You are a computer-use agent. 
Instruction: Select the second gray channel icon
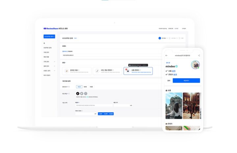coord(82,94)
